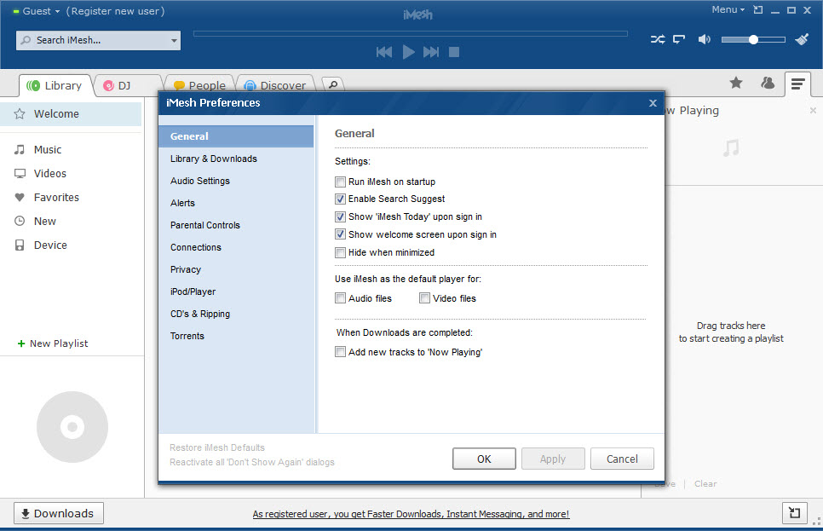
Task: Check Audio files default player box
Action: 340,298
